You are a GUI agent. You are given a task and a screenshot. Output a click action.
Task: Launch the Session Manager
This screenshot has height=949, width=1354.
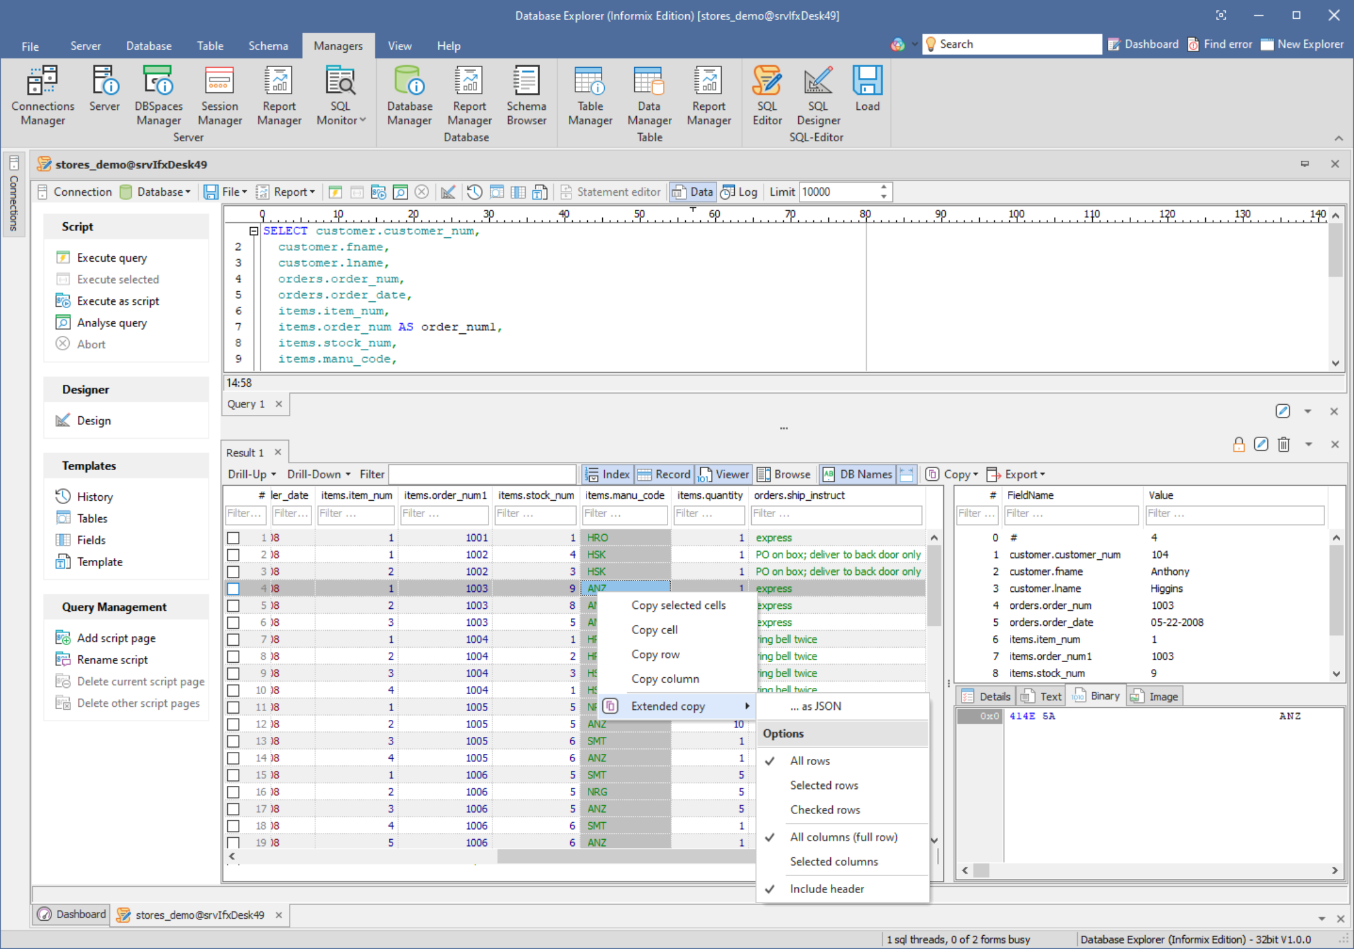(220, 95)
